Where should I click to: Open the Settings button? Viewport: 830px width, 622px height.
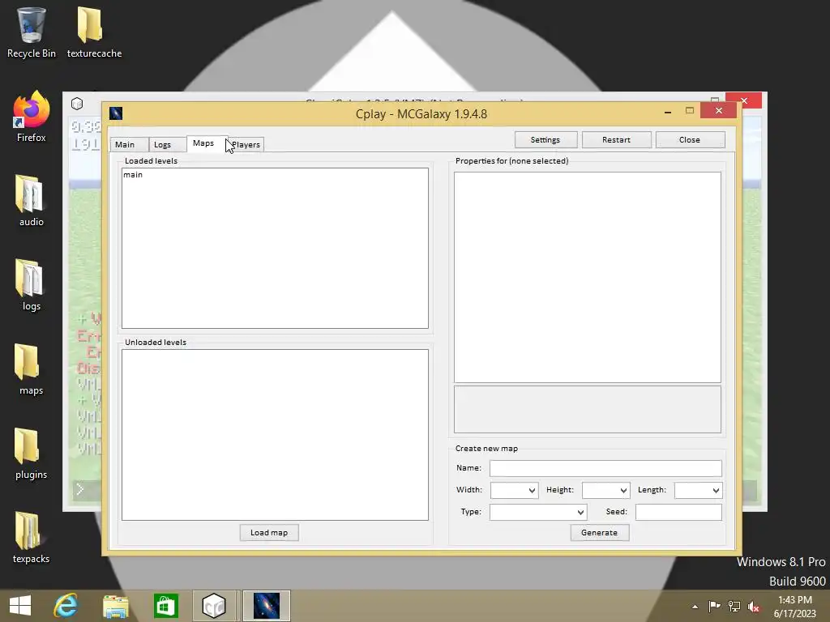click(x=545, y=139)
